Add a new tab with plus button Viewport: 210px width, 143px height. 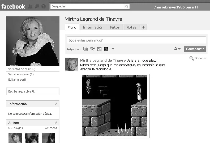coord(144,27)
